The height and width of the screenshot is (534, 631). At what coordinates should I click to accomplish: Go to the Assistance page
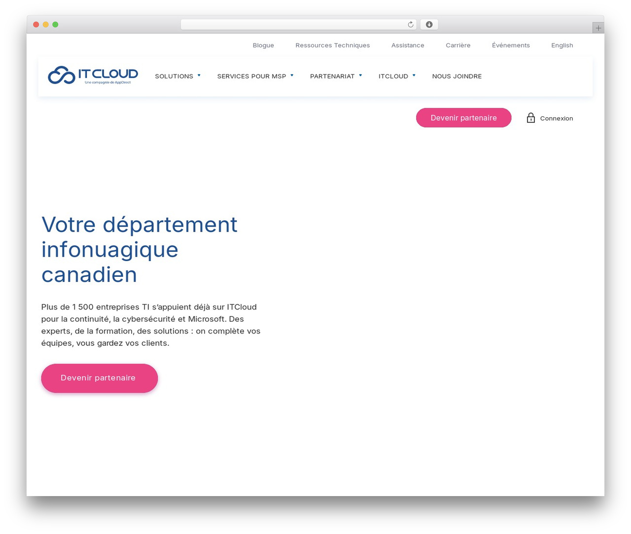(408, 45)
